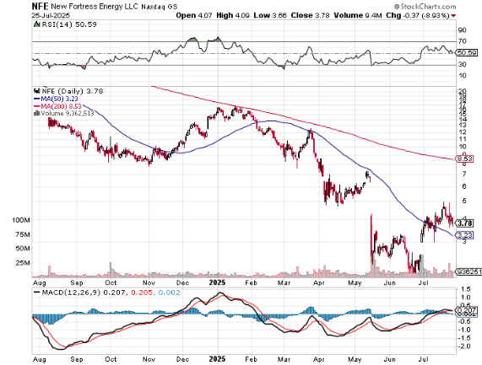Click the 30 level on the RSI axis
The width and height of the screenshot is (482, 365).
462,64
